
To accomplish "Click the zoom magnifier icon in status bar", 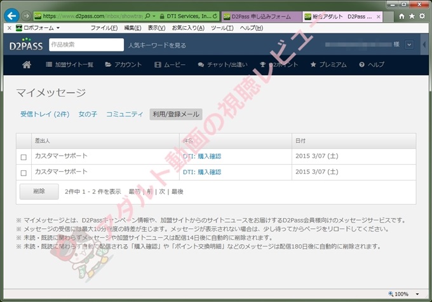I will tap(391, 294).
